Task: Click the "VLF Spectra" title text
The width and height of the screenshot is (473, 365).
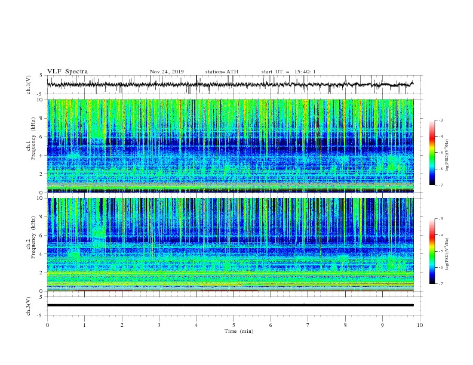Action: (x=67, y=72)
